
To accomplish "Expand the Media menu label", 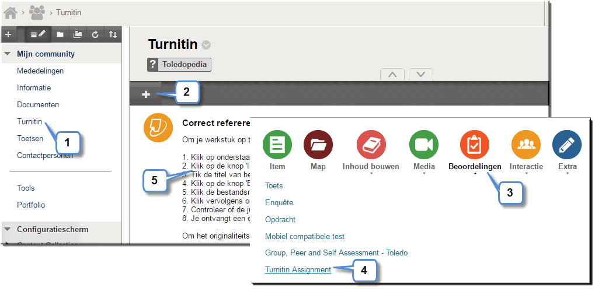I will tap(424, 167).
